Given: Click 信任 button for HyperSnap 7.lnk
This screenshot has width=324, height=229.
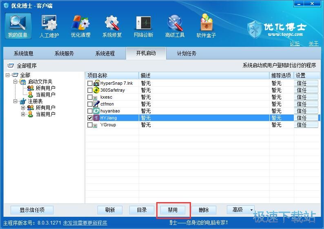Looking at the screenshot, I should [x=306, y=84].
